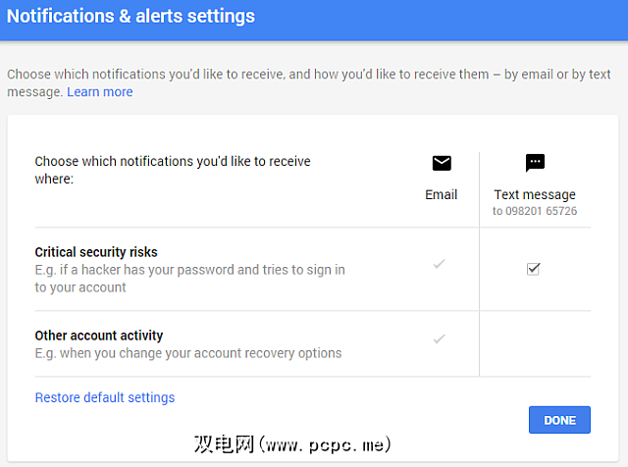This screenshot has width=628, height=467.
Task: Toggle Email checkmark for Critical security risks
Action: point(440,264)
